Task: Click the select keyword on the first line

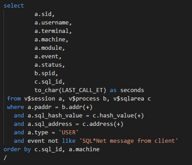Action: [14, 6]
